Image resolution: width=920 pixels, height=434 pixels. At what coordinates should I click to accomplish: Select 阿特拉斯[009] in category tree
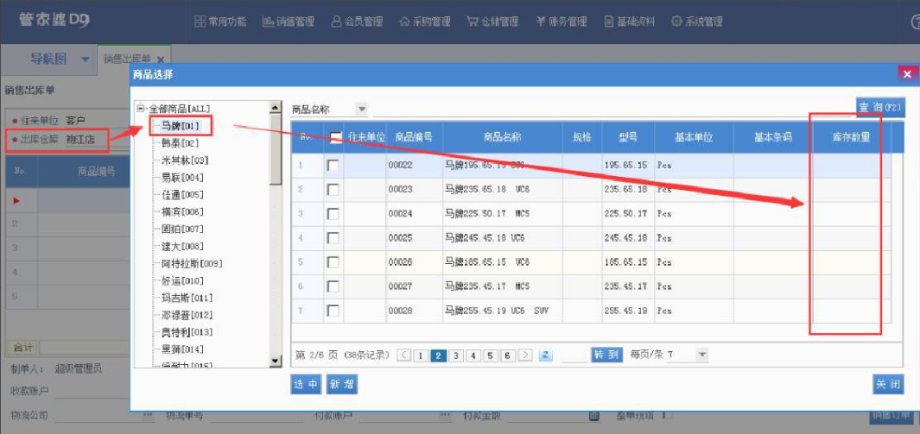[x=191, y=263]
